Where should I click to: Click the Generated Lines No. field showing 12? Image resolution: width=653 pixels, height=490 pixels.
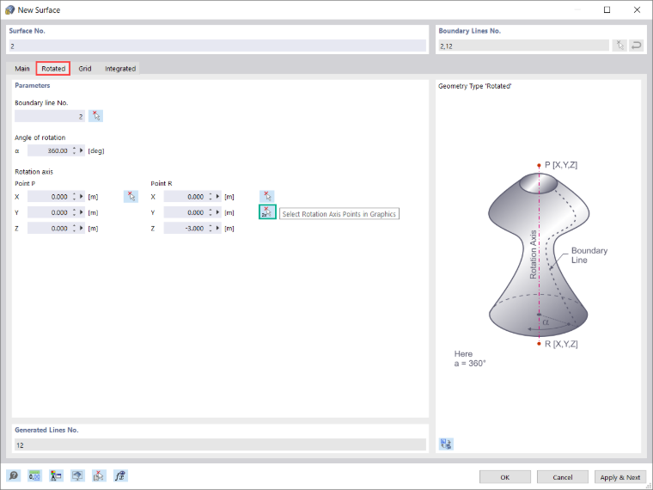coord(220,445)
